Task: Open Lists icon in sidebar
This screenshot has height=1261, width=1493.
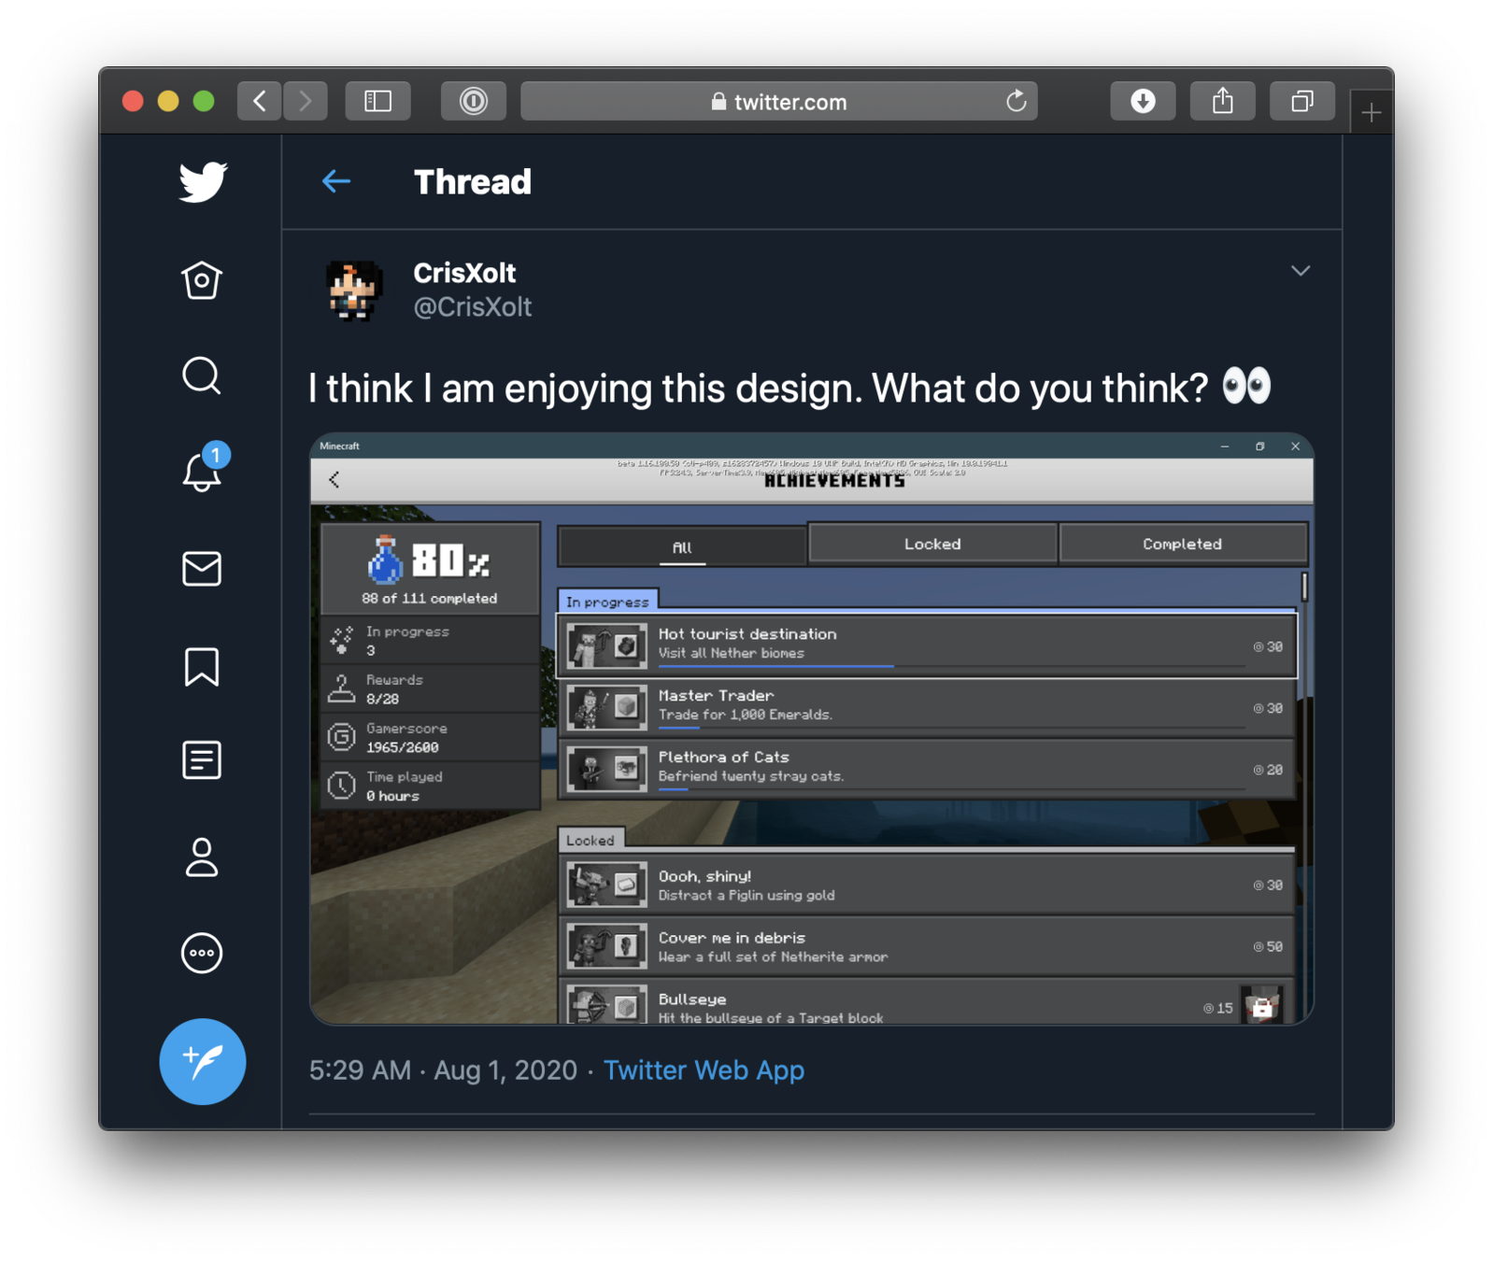Action: point(202,760)
